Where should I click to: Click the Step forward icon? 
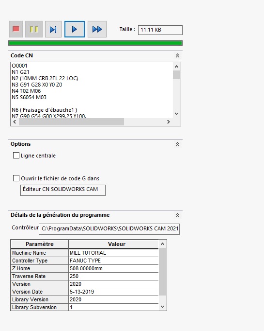pos(53,29)
